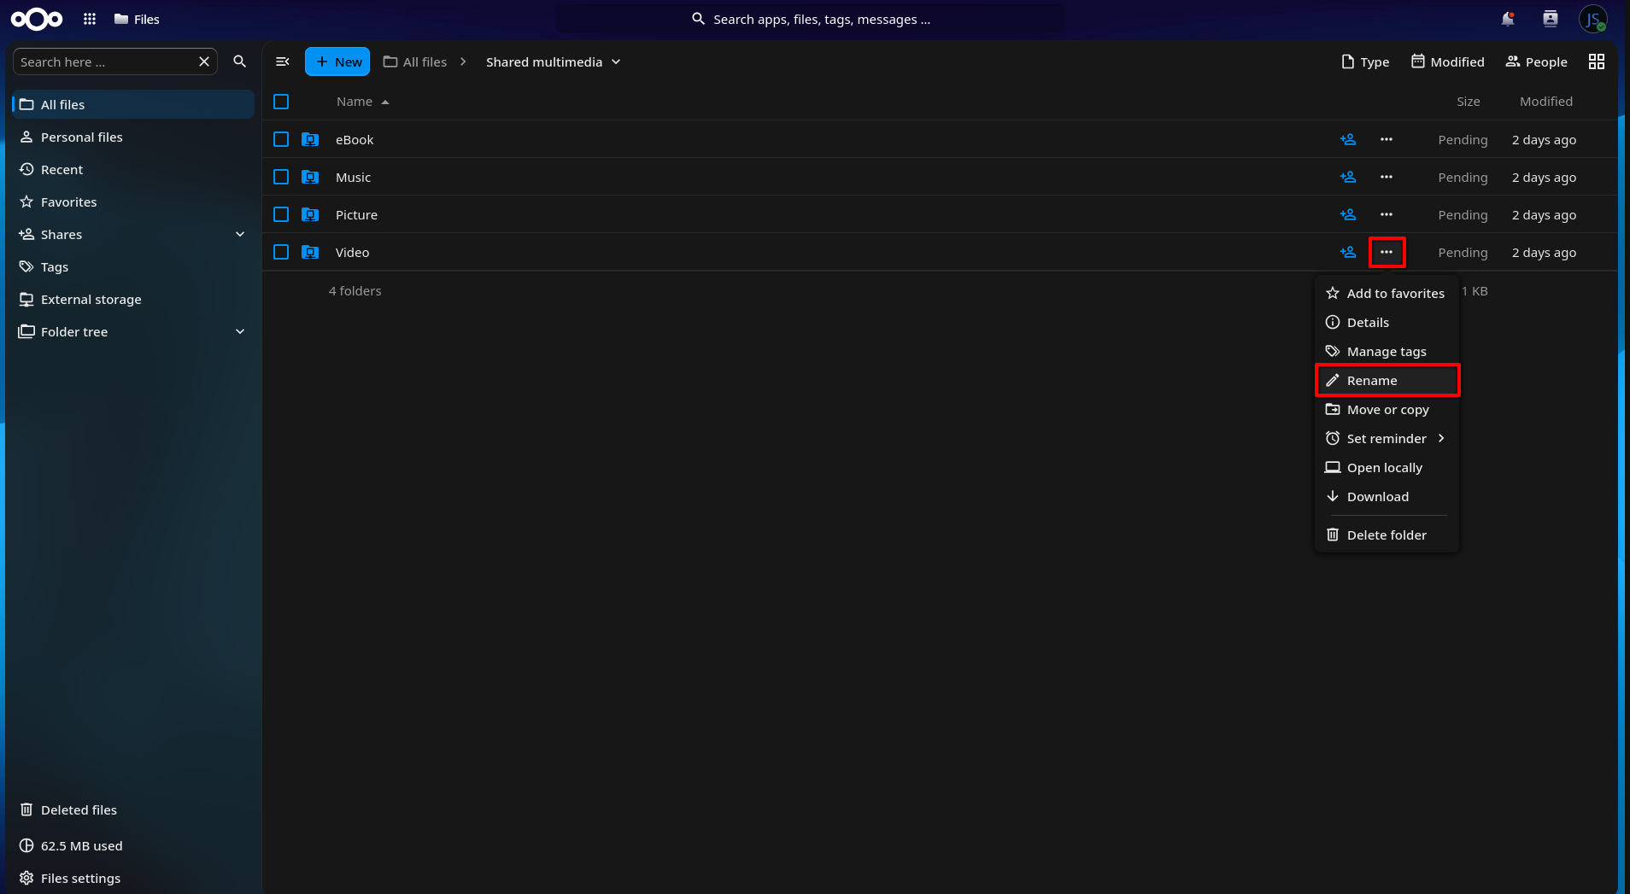This screenshot has width=1630, height=894.
Task: Open the Type filter dropdown
Action: pos(1365,61)
